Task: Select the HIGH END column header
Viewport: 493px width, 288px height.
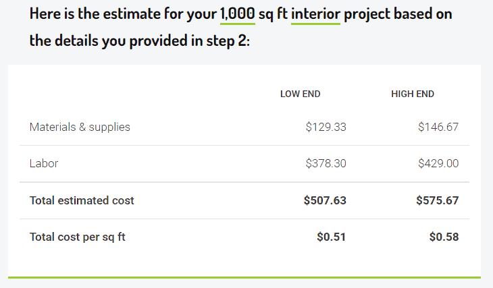Action: tap(413, 94)
